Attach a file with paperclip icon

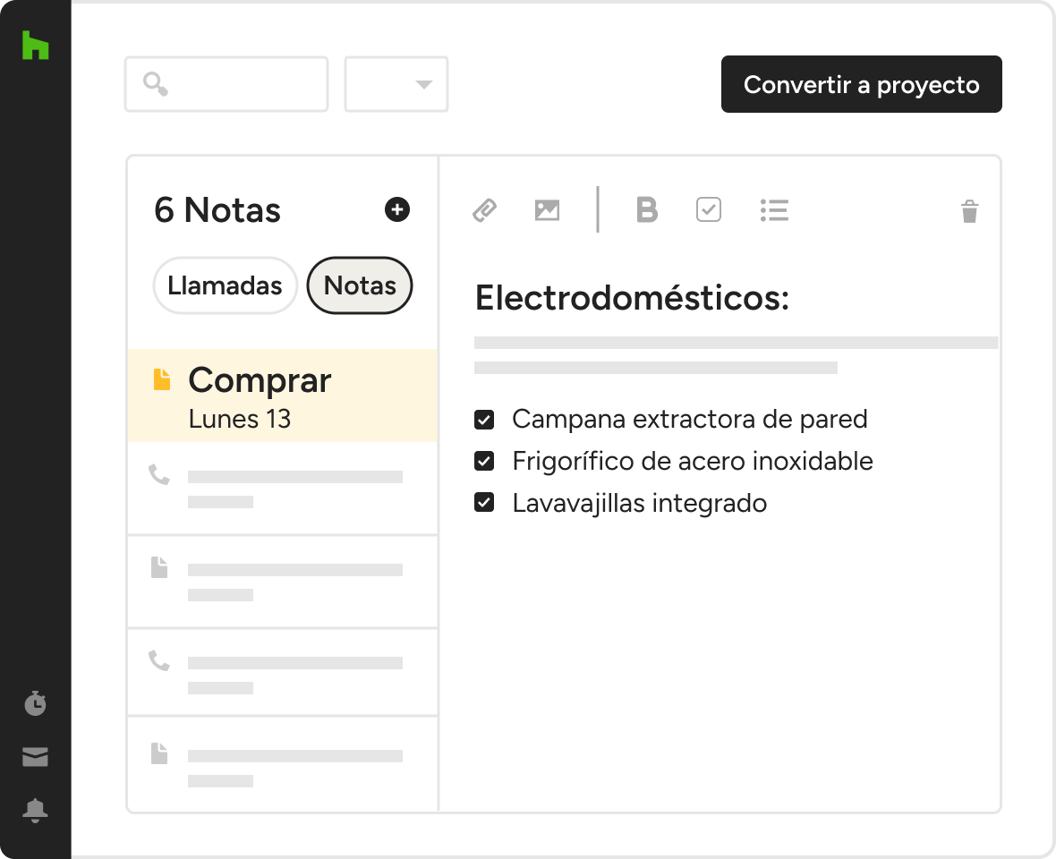pos(484,210)
